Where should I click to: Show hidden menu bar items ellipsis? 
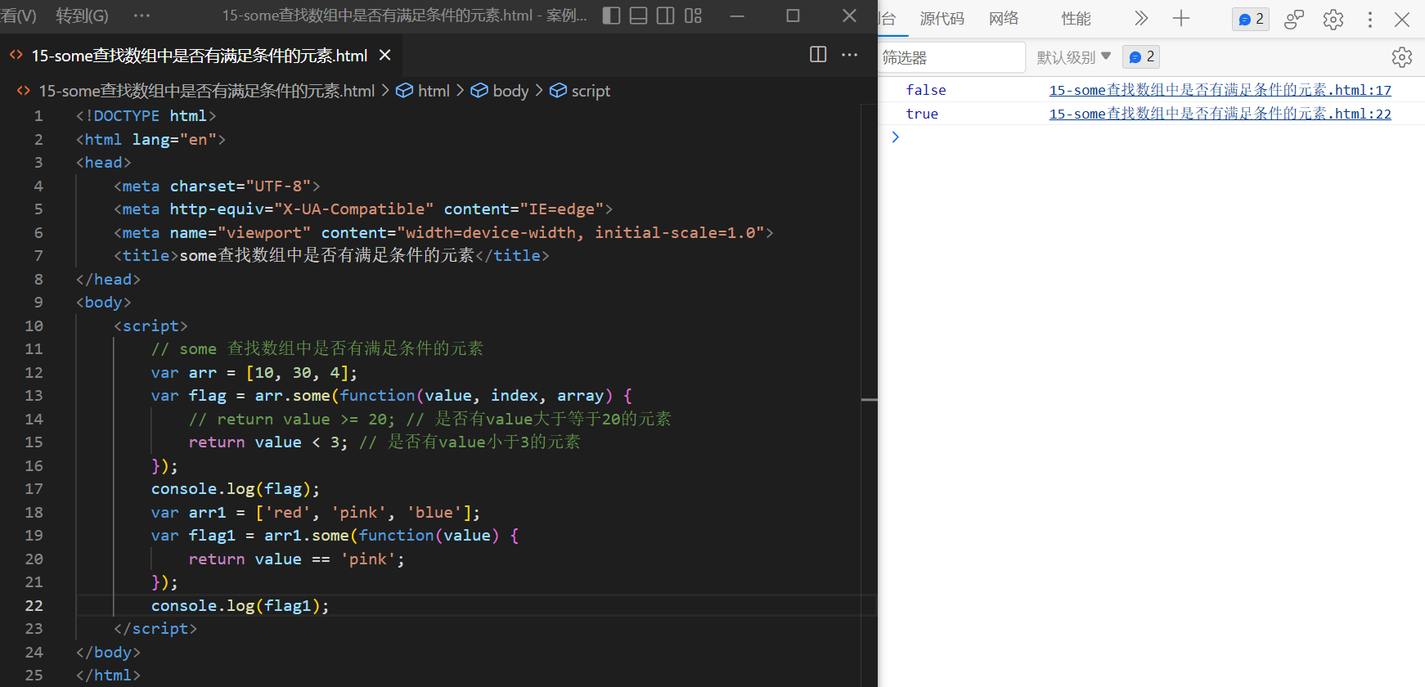pos(142,16)
